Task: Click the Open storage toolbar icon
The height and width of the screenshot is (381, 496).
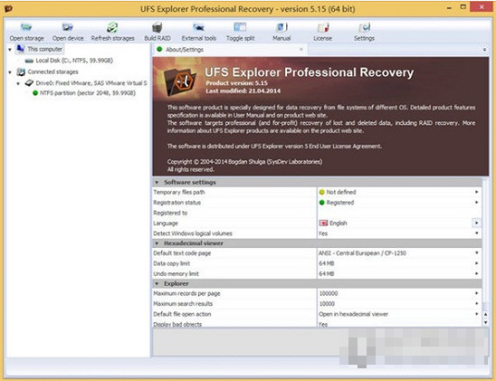Action: point(26,27)
